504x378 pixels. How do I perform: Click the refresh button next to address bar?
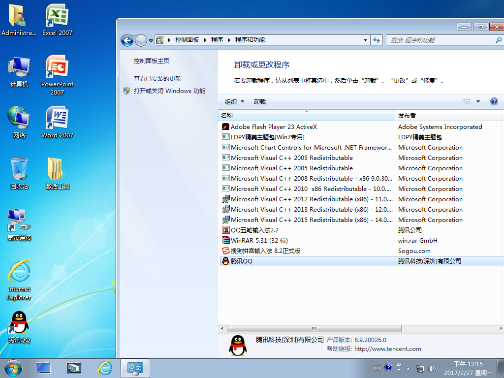point(377,40)
